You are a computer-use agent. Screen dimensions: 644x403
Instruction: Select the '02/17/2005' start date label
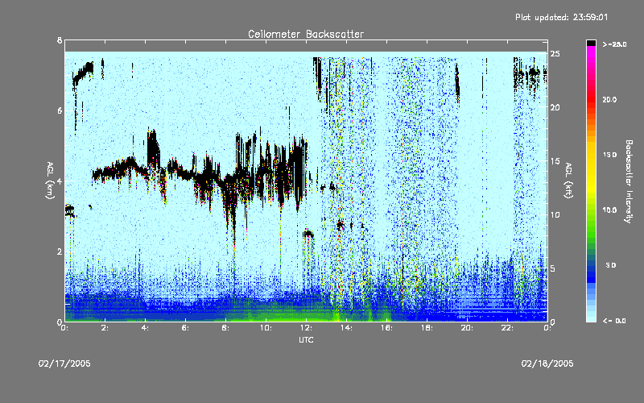click(64, 364)
